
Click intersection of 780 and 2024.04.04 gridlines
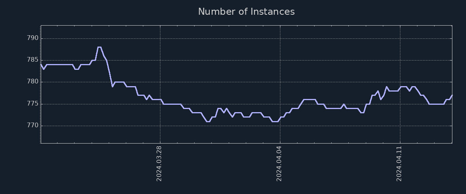280,82
